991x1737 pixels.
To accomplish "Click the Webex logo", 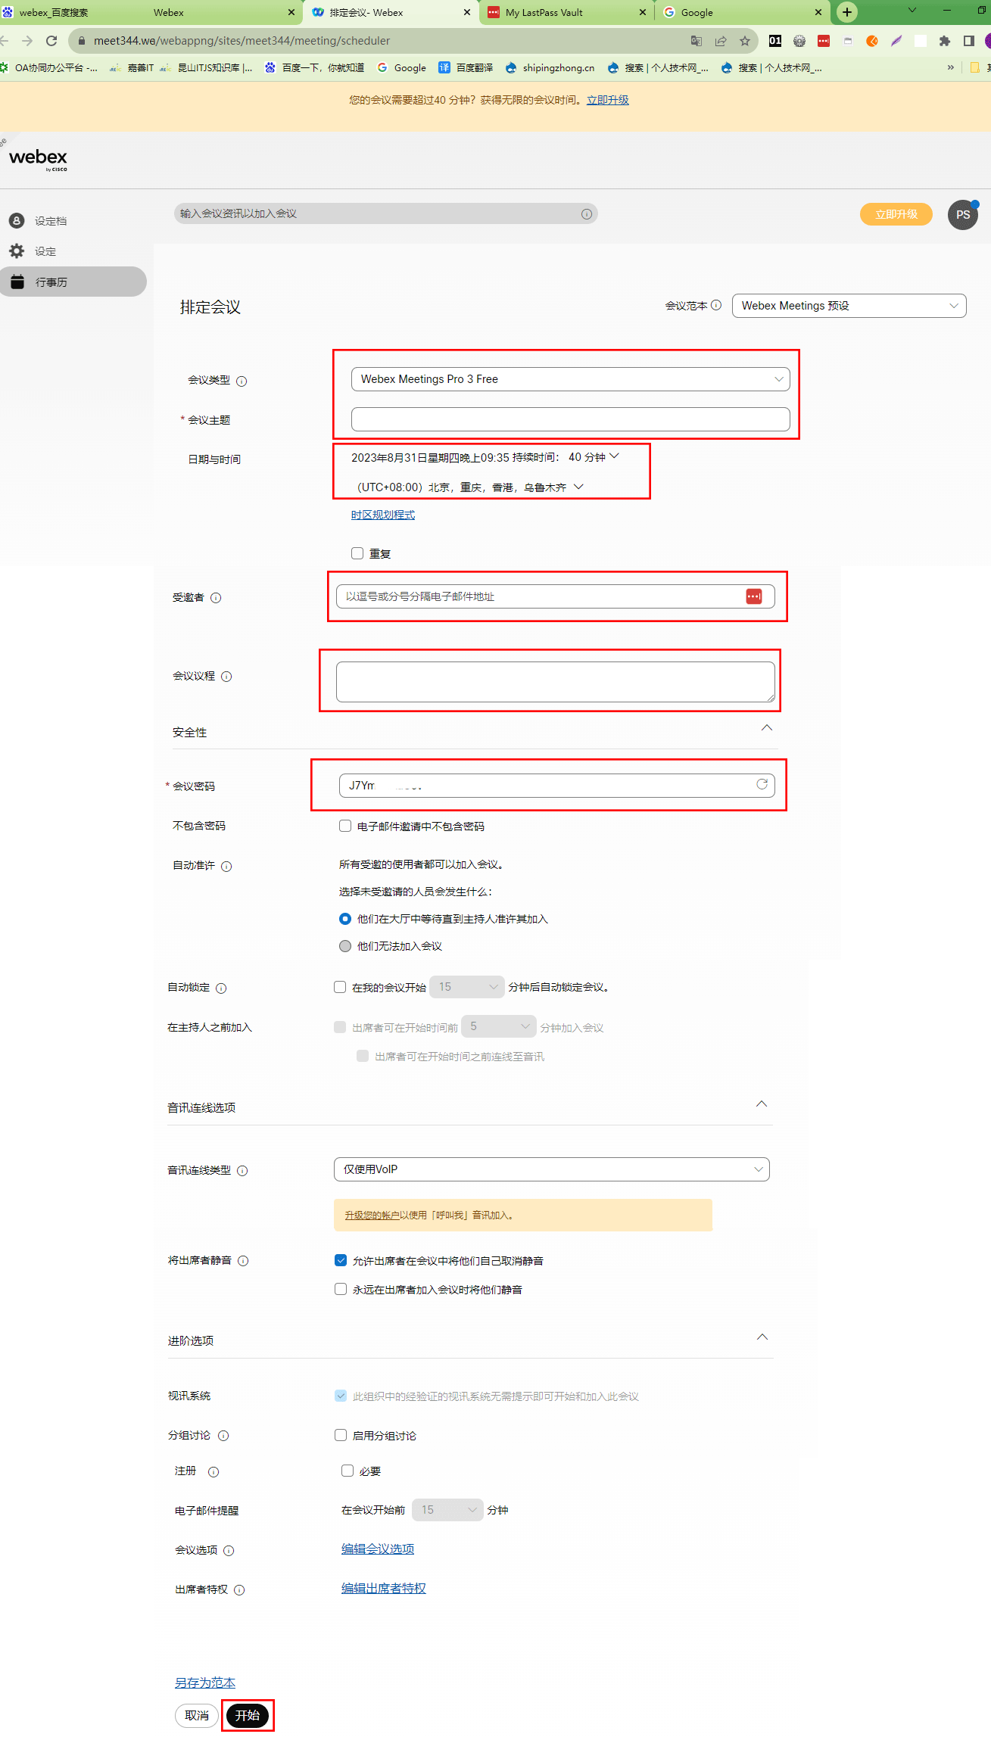I will (39, 159).
